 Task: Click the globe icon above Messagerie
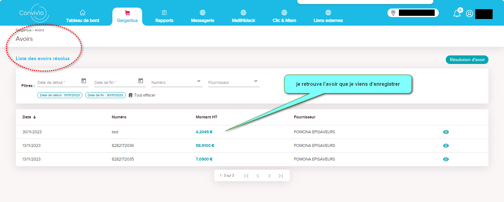point(203,13)
